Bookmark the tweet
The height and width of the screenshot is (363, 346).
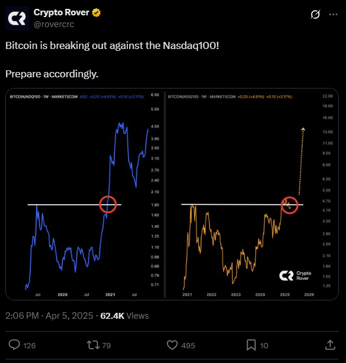251,345
